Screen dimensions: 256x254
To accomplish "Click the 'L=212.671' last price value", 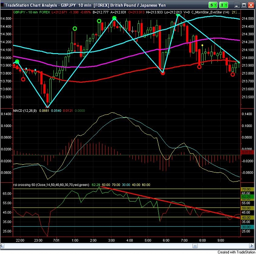I will click(59, 12).
